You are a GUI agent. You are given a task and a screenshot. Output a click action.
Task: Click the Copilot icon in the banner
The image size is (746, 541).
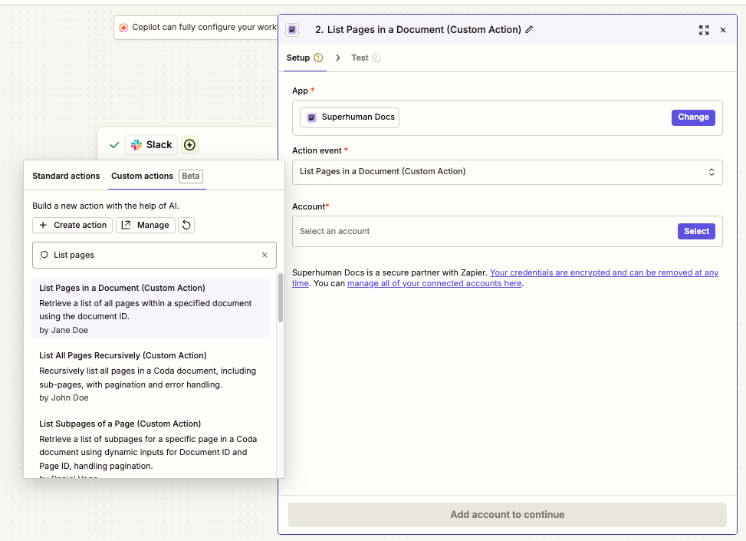click(123, 28)
